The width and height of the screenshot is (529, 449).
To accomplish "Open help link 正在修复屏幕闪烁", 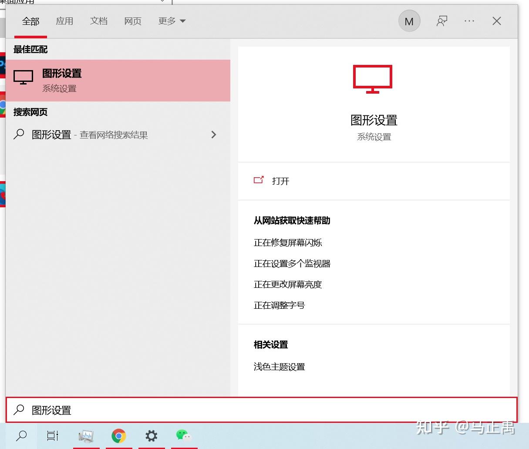I will 288,243.
